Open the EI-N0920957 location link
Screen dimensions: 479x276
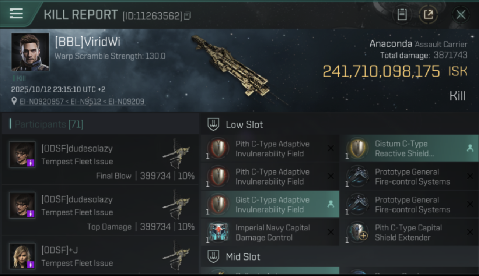(x=42, y=101)
